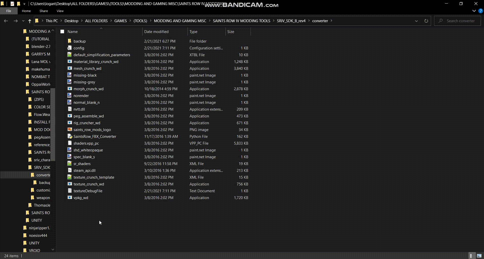
Task: Click the navigation pane scrollbar thumb
Action: point(53,125)
